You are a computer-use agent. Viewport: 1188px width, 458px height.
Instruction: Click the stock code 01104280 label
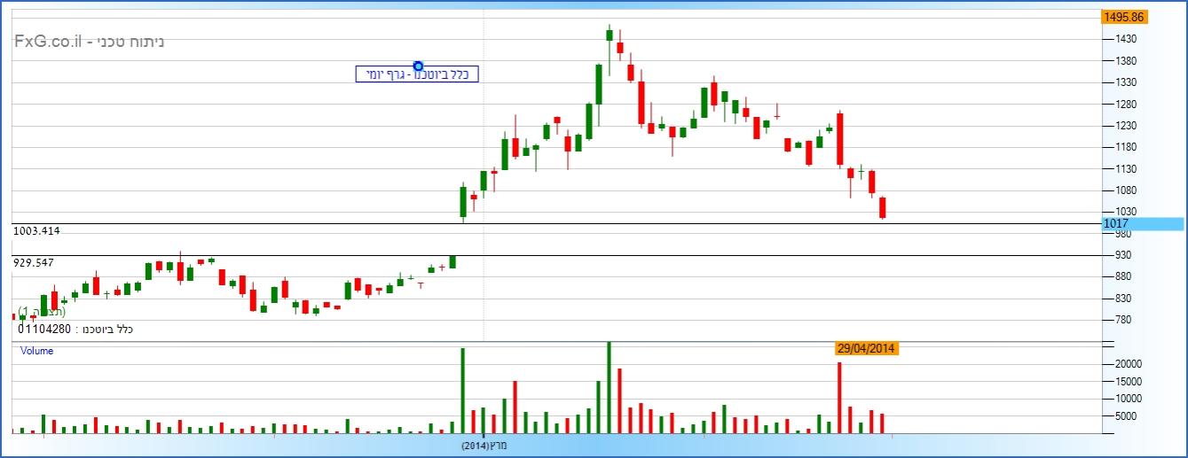pos(46,330)
